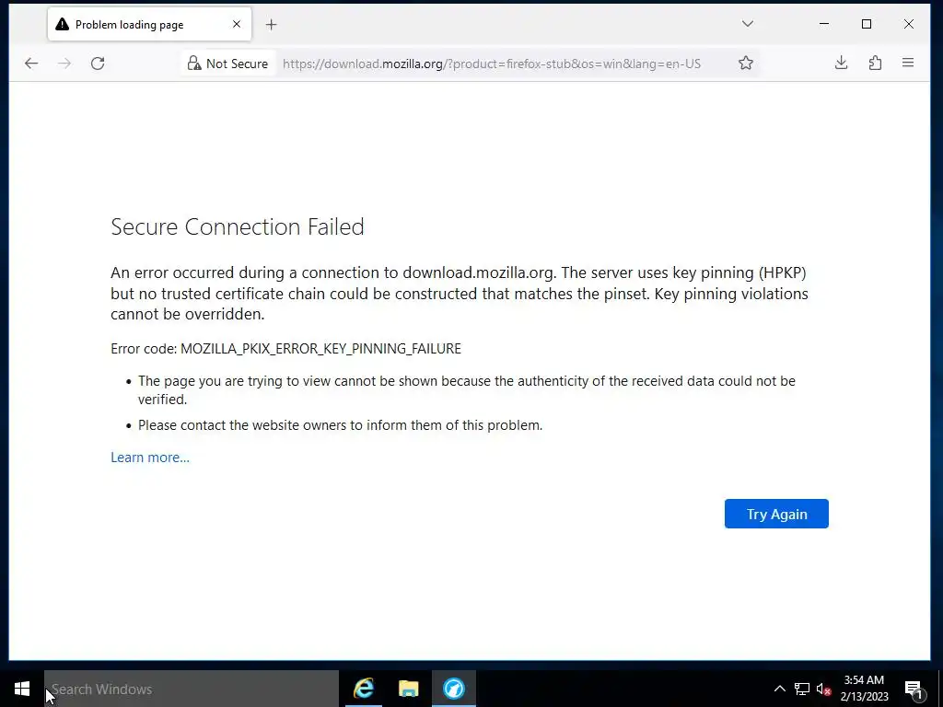Open the Learn more link

(150, 458)
